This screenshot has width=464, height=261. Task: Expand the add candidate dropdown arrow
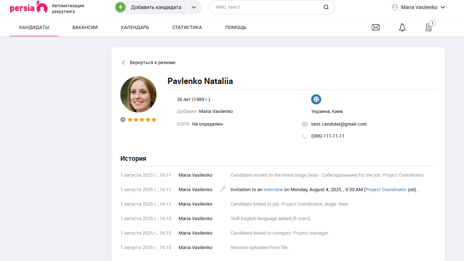tap(194, 7)
